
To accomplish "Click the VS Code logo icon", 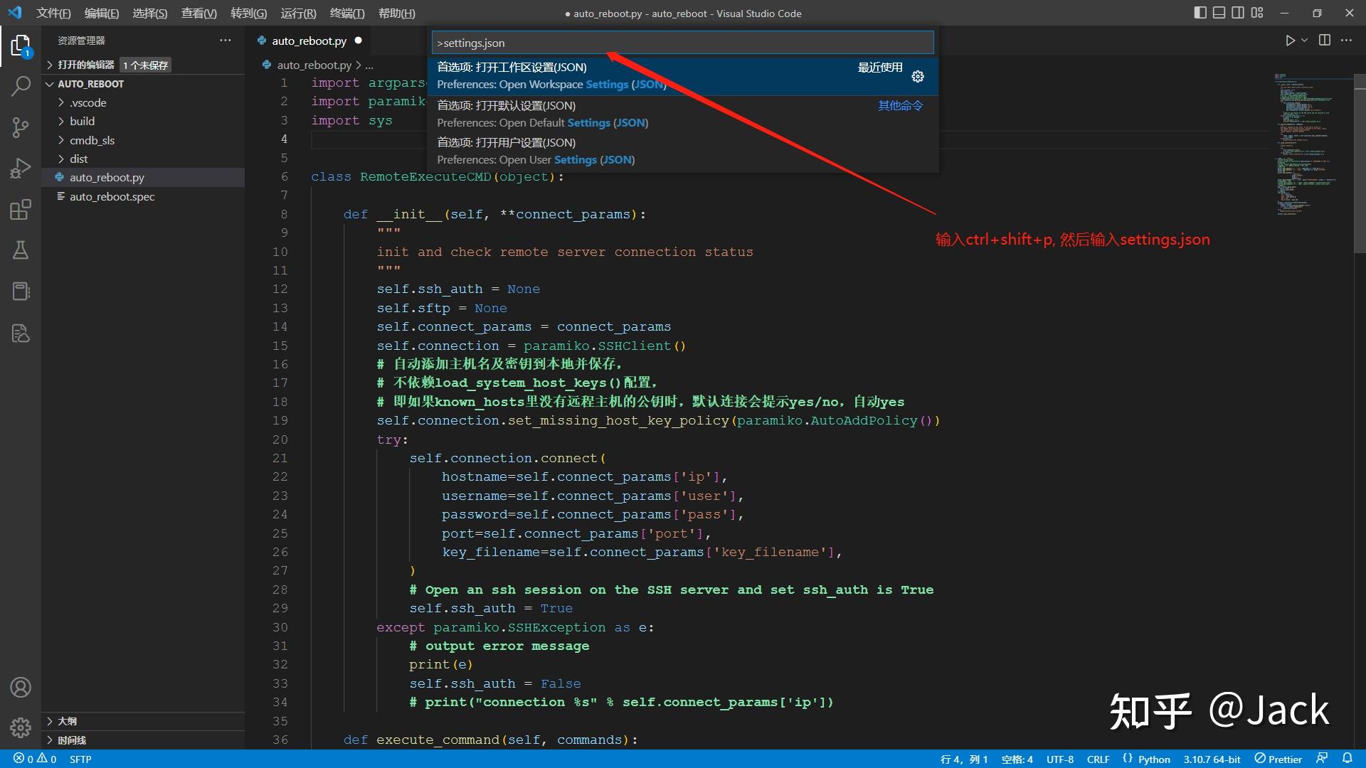I will click(x=15, y=13).
